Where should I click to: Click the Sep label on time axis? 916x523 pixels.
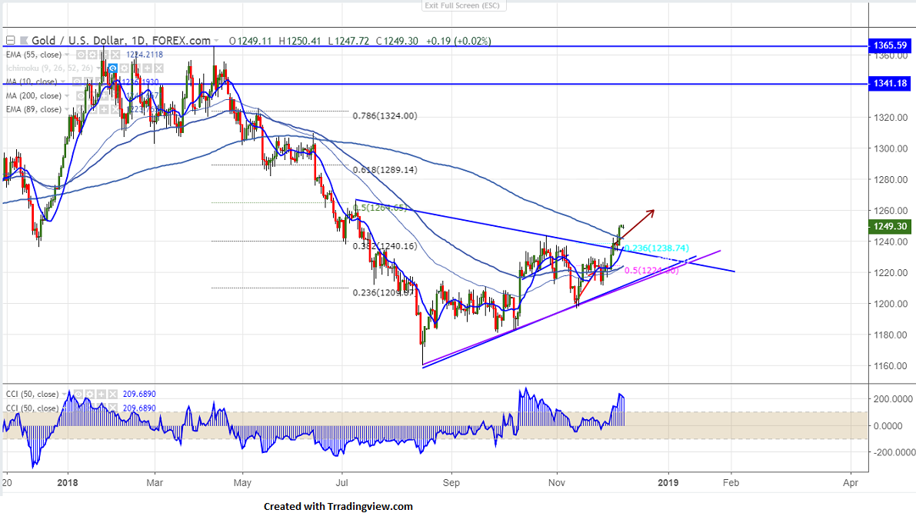pyautogui.click(x=451, y=483)
